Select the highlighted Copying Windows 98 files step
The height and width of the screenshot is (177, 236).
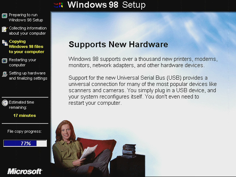tap(27, 46)
